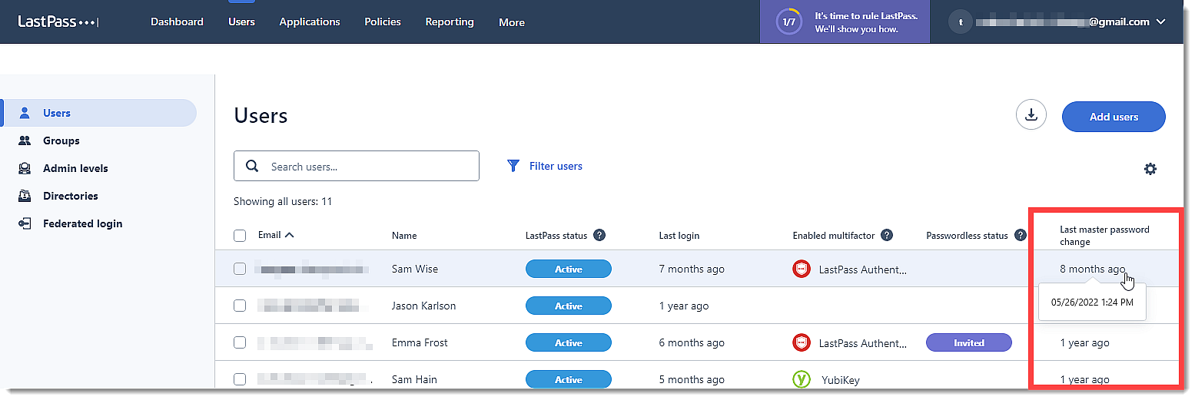This screenshot has width=1195, height=400.
Task: Select the checkbox for Sam Wise
Action: point(240,269)
